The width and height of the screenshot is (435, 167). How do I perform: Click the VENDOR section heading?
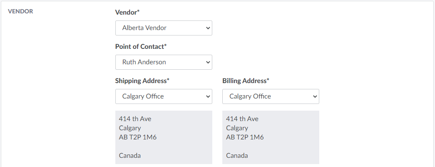[x=20, y=12]
